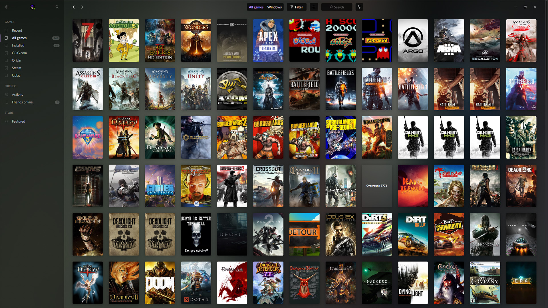This screenshot has width=548, height=308.
Task: Click the Uplay sidebar icon
Action: (6, 75)
